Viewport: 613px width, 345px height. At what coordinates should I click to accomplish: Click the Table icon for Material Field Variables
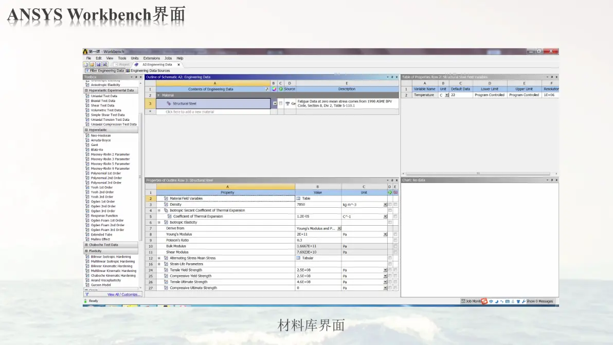pyautogui.click(x=299, y=198)
